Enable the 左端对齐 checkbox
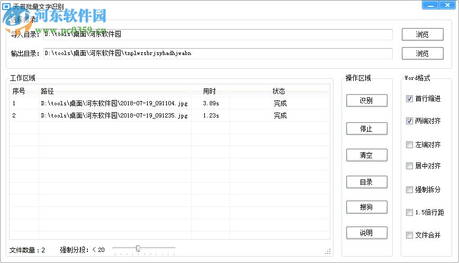The height and width of the screenshot is (263, 459). coord(409,144)
